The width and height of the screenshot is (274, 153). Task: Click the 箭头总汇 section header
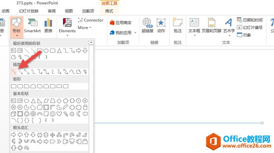(21, 128)
